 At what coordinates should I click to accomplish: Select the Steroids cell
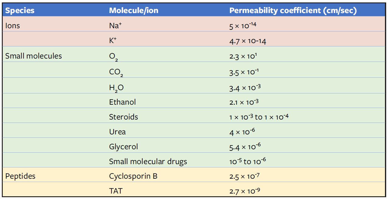(x=123, y=117)
